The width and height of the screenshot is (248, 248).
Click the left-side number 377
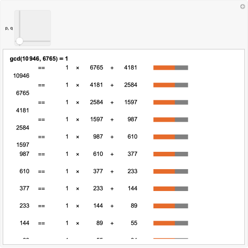tap(24, 188)
